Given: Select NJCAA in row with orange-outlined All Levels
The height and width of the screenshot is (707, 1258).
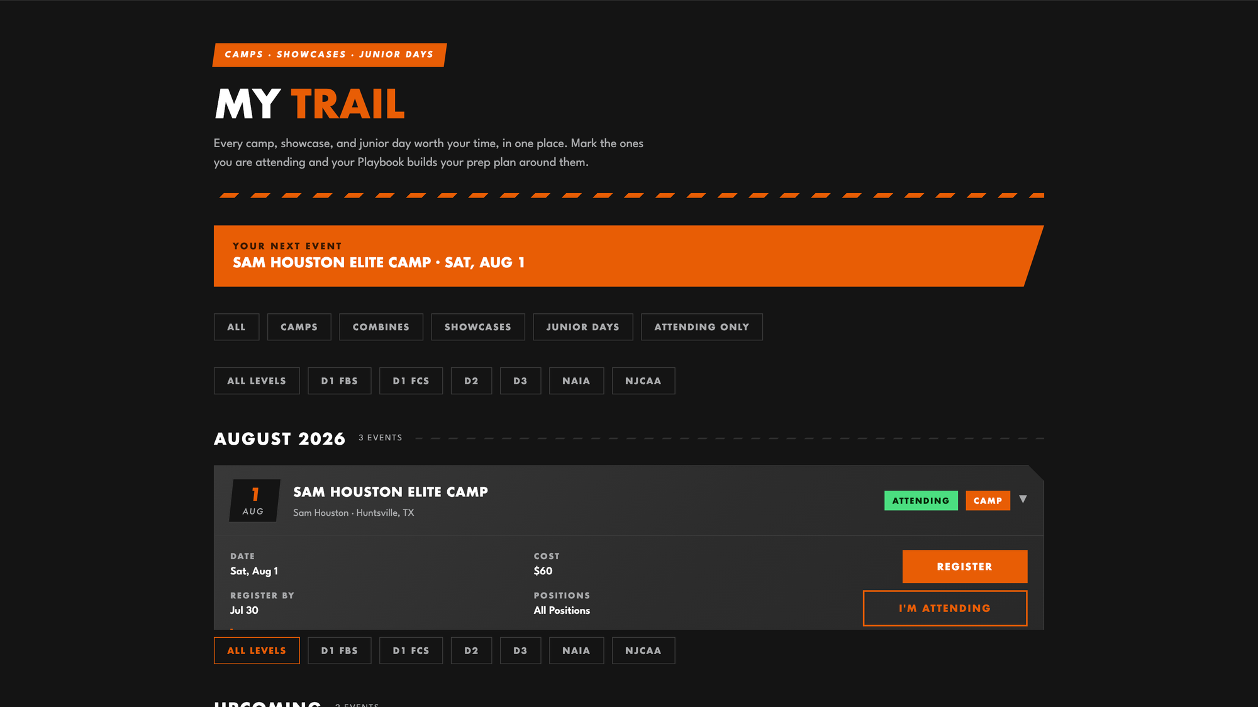Looking at the screenshot, I should (643, 651).
